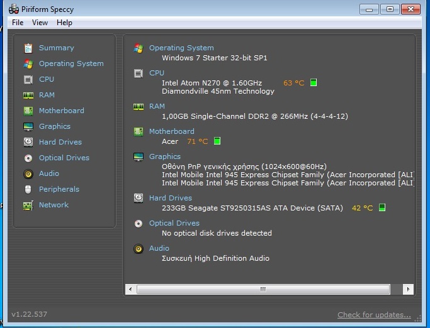430x328 pixels.
Task: Click Intel Atom N270 @ 1.60GHz text
Action: [212, 83]
